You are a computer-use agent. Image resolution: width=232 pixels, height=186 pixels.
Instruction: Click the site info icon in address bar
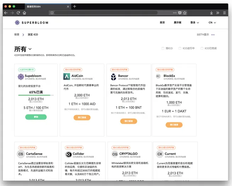[52, 13]
